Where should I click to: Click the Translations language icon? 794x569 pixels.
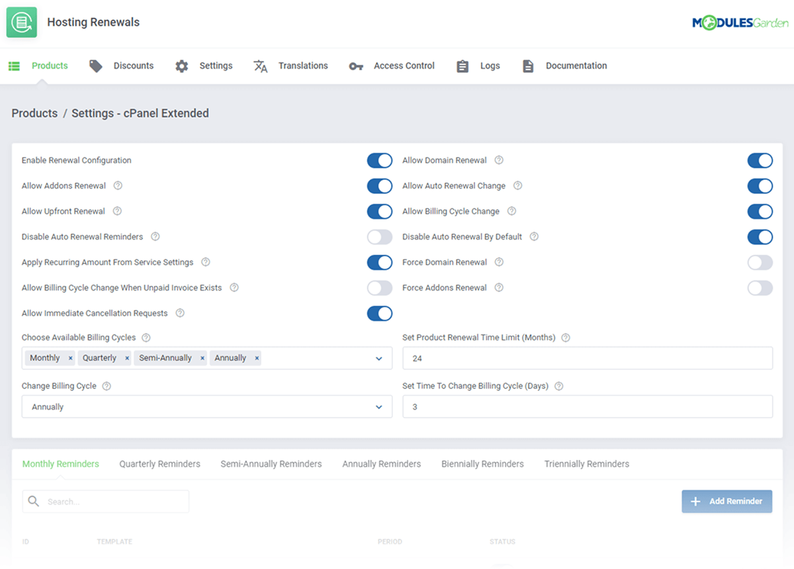click(x=261, y=66)
